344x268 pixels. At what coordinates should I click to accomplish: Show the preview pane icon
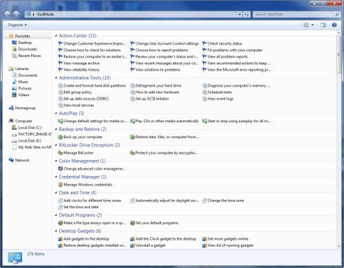click(323, 25)
